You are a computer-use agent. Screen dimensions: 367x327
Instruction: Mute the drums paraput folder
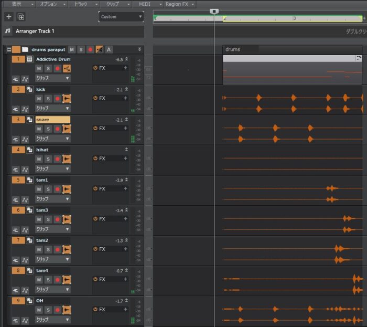tap(72, 49)
